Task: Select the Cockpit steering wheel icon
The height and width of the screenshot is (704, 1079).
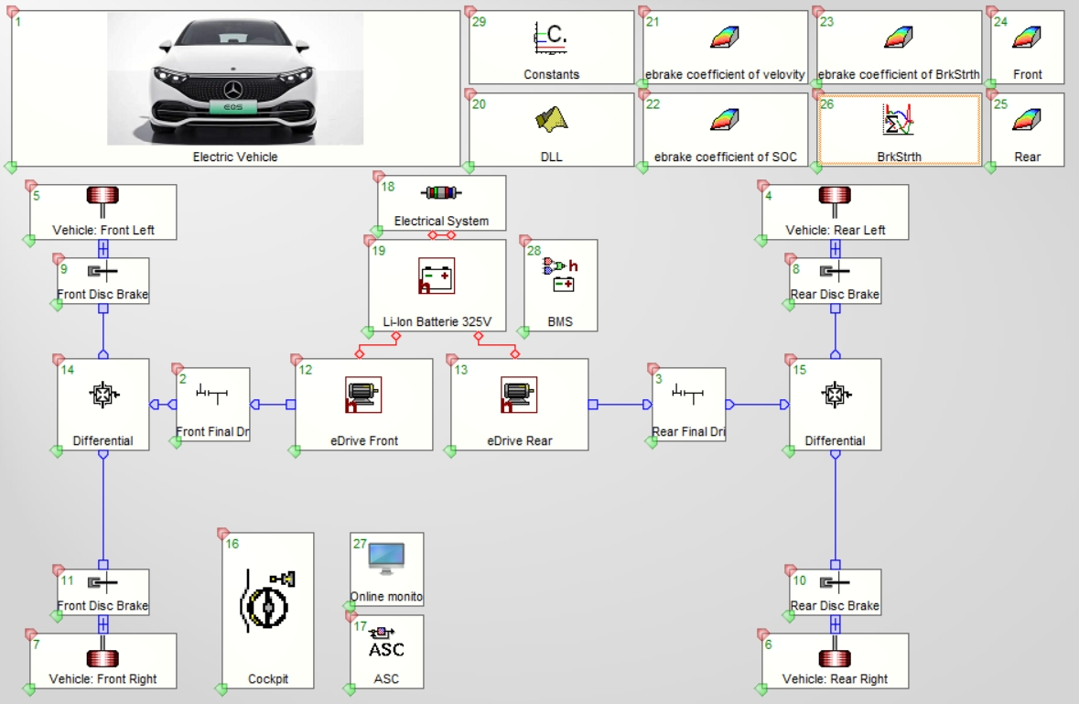Action: (x=267, y=600)
